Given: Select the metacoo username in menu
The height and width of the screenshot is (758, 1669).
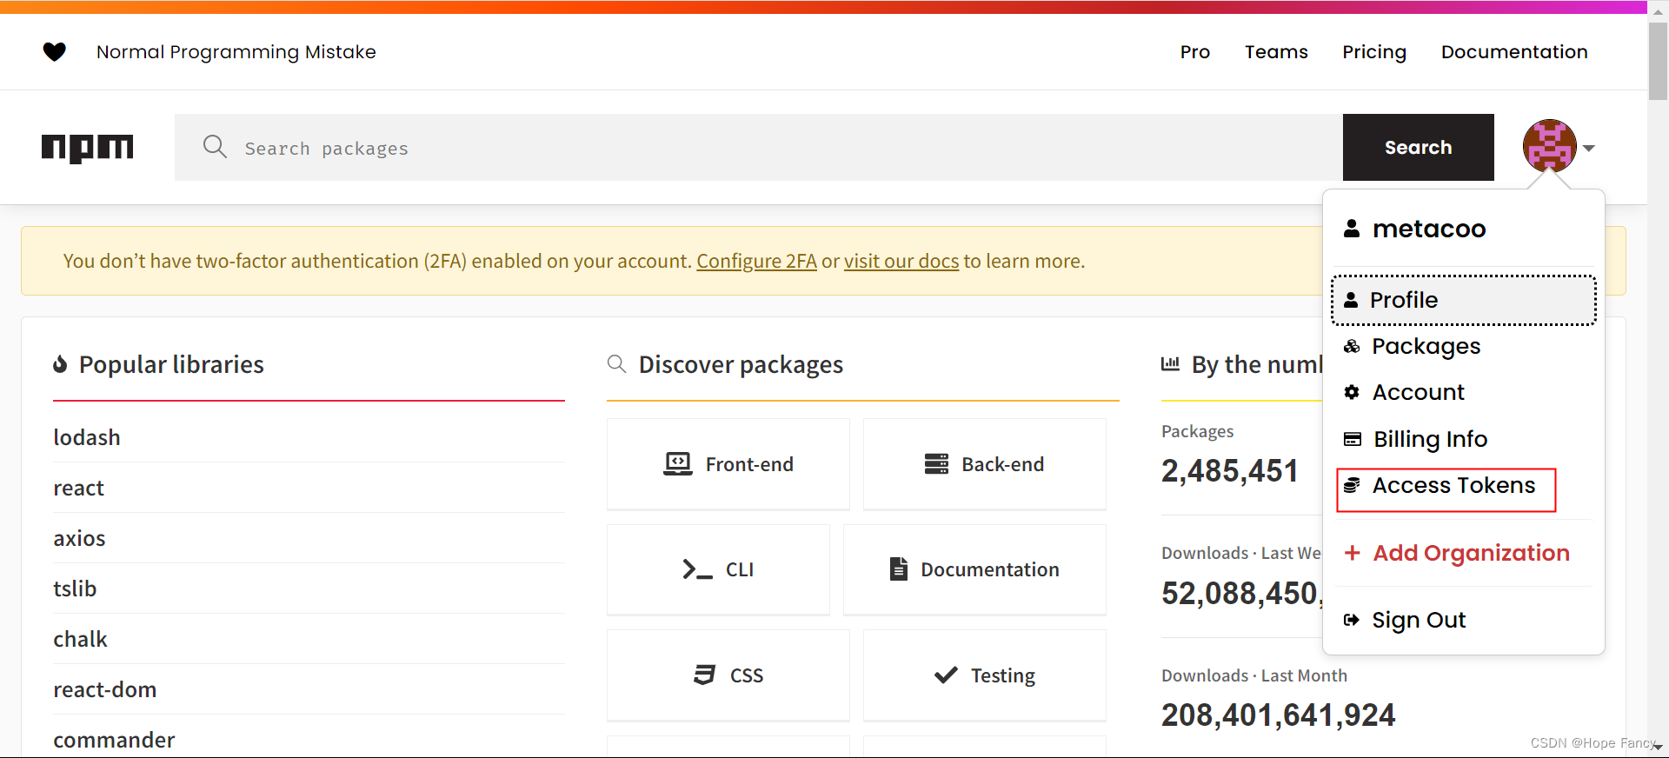Looking at the screenshot, I should [1428, 229].
